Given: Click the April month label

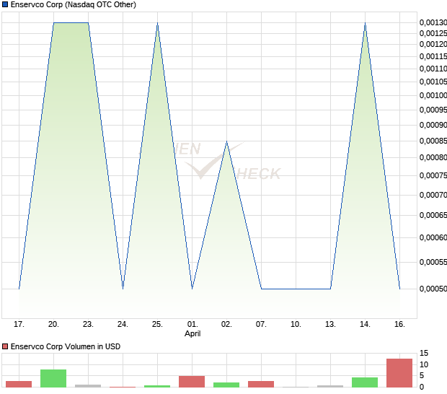Looking at the screenshot, I should (192, 333).
